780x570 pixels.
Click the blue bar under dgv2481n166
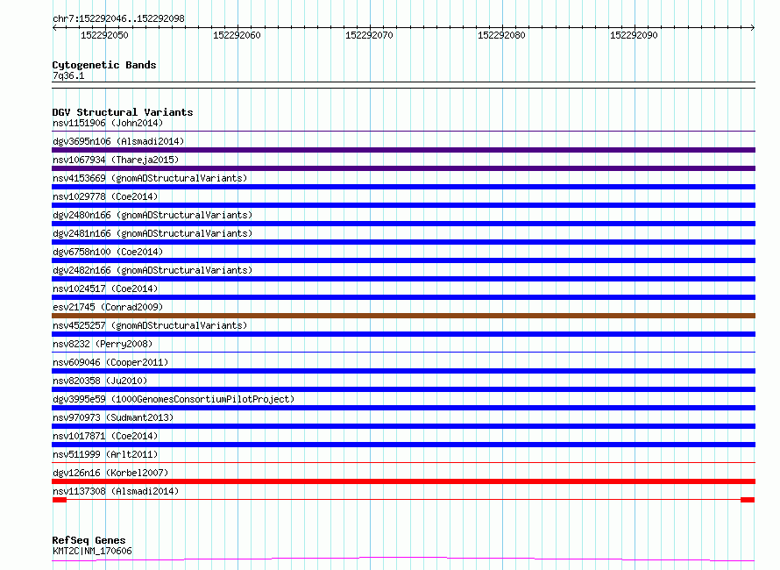tap(403, 242)
